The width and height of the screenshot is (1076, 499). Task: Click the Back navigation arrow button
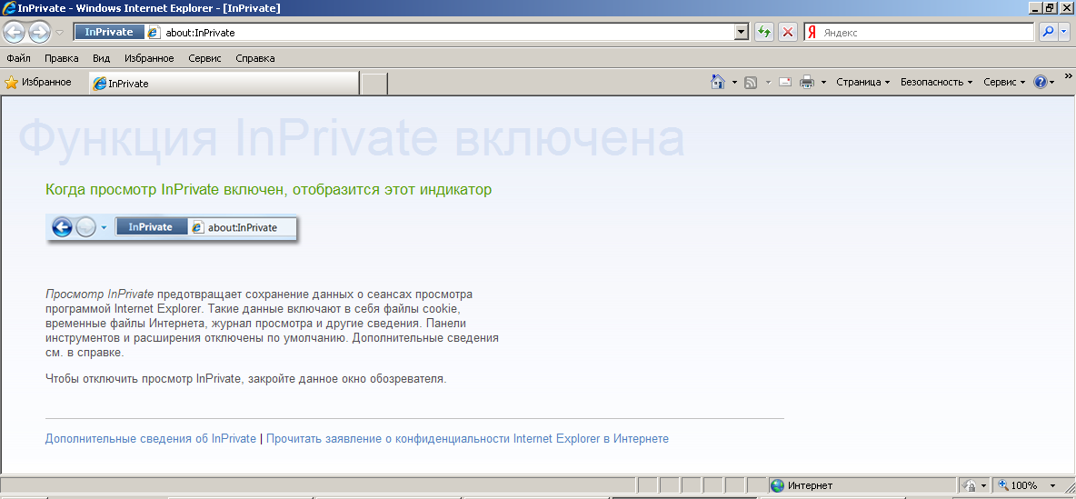[14, 33]
